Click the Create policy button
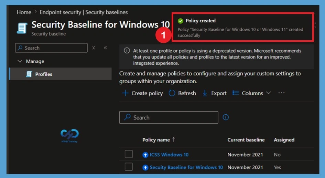This screenshot has height=178, width=325. [x=143, y=93]
